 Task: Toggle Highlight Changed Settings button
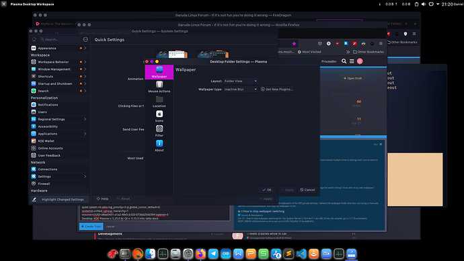59,200
